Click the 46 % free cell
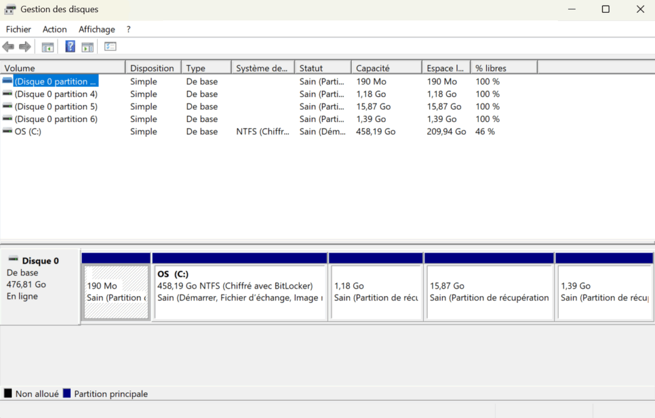The height and width of the screenshot is (418, 655). point(485,132)
